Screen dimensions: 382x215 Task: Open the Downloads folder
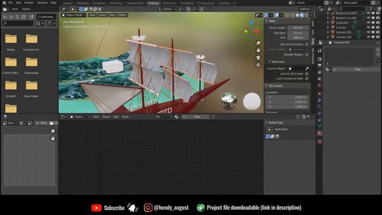(x=32, y=66)
